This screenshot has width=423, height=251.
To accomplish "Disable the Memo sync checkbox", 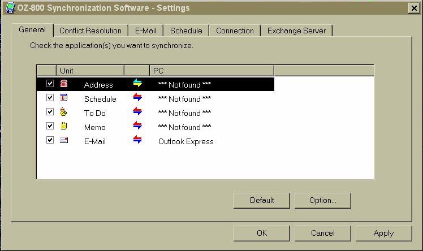I will coord(50,126).
